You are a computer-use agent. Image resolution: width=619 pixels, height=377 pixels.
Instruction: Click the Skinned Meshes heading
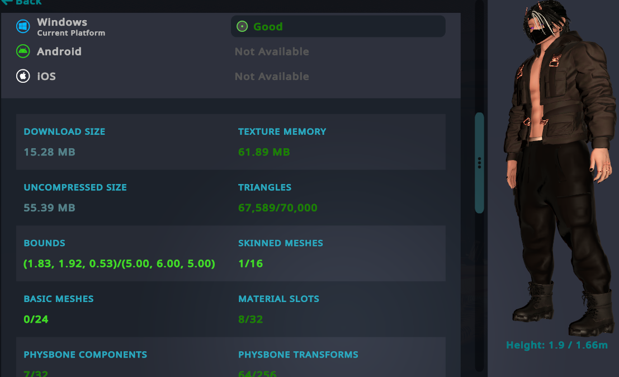(x=280, y=243)
